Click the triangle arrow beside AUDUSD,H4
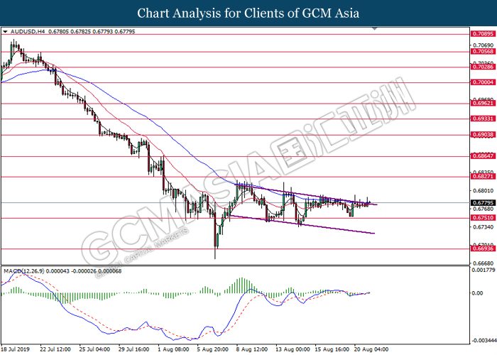The height and width of the screenshot is (355, 497). [x=6, y=32]
